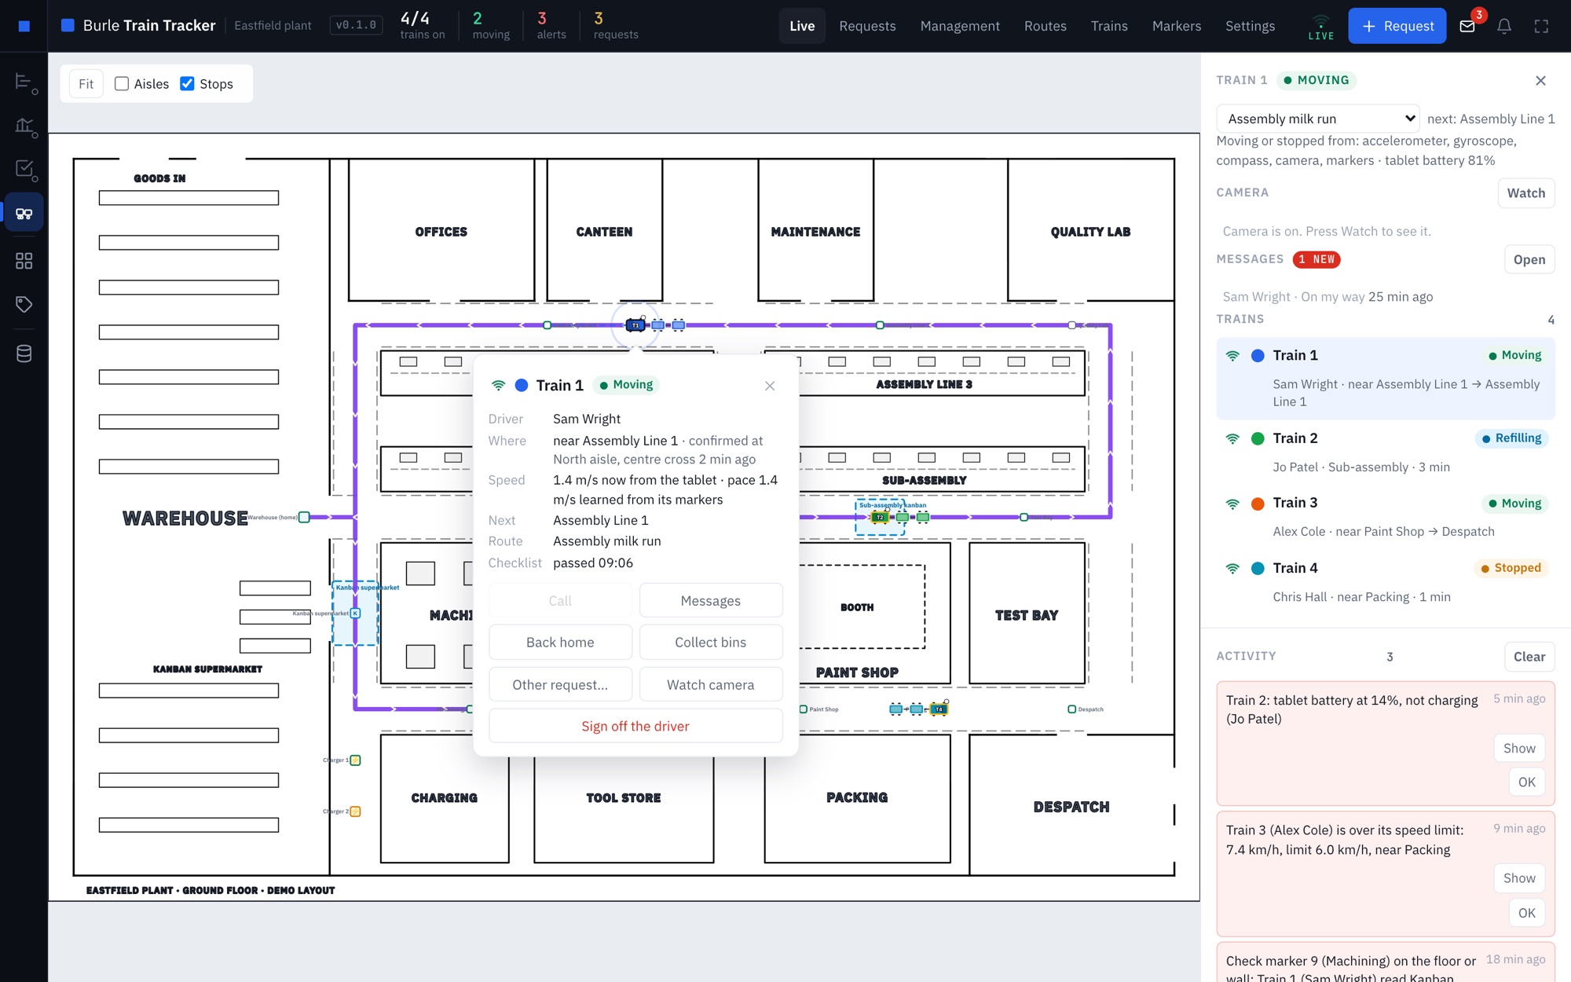Switch to the Requests tab
1571x982 pixels.
[x=867, y=26]
